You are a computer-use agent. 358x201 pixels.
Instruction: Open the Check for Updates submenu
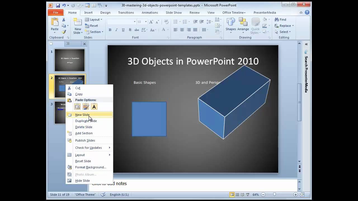[x=89, y=148]
